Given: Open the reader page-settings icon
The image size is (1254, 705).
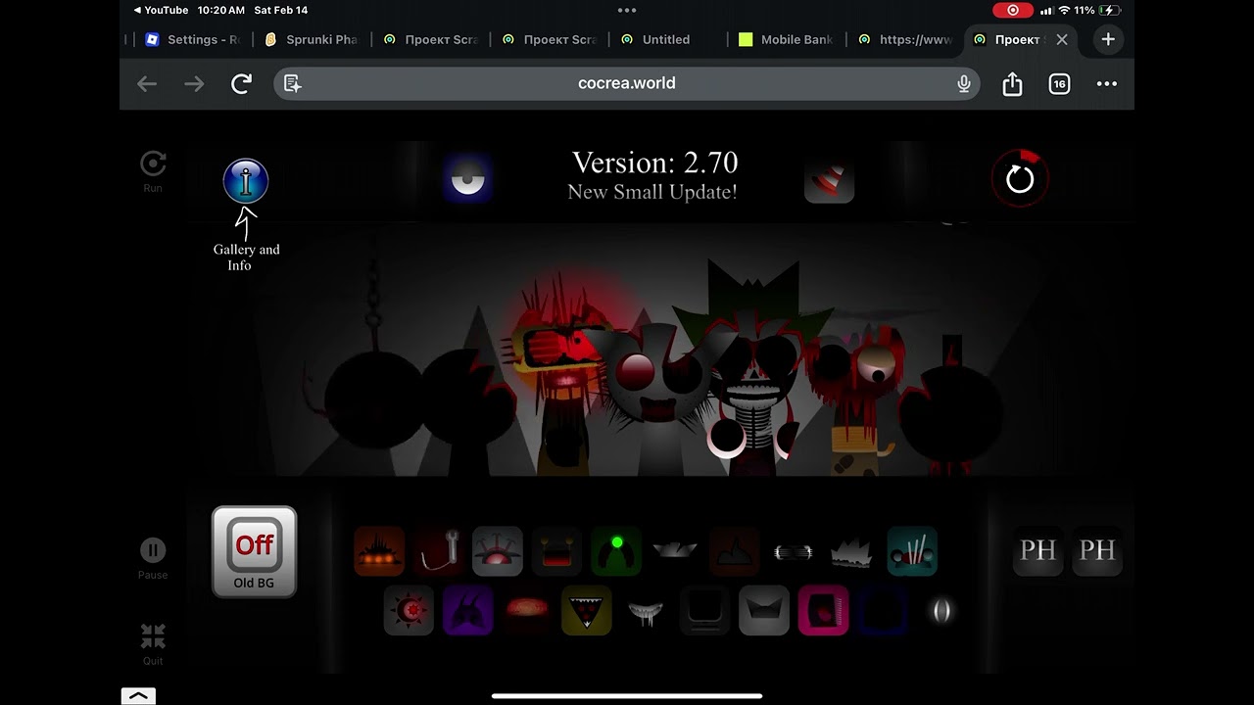Looking at the screenshot, I should pos(292,84).
